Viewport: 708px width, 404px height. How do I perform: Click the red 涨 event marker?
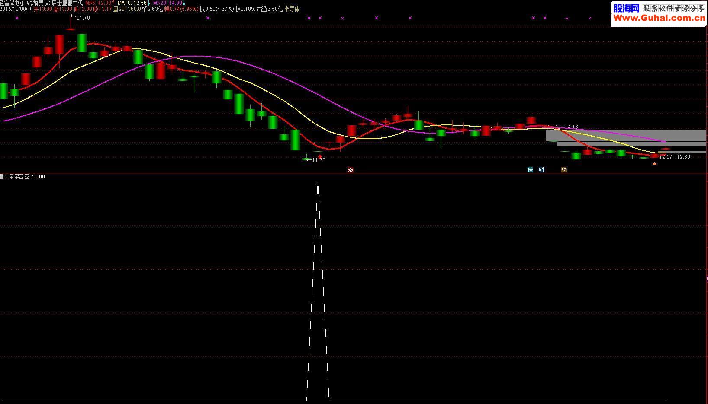(x=351, y=170)
